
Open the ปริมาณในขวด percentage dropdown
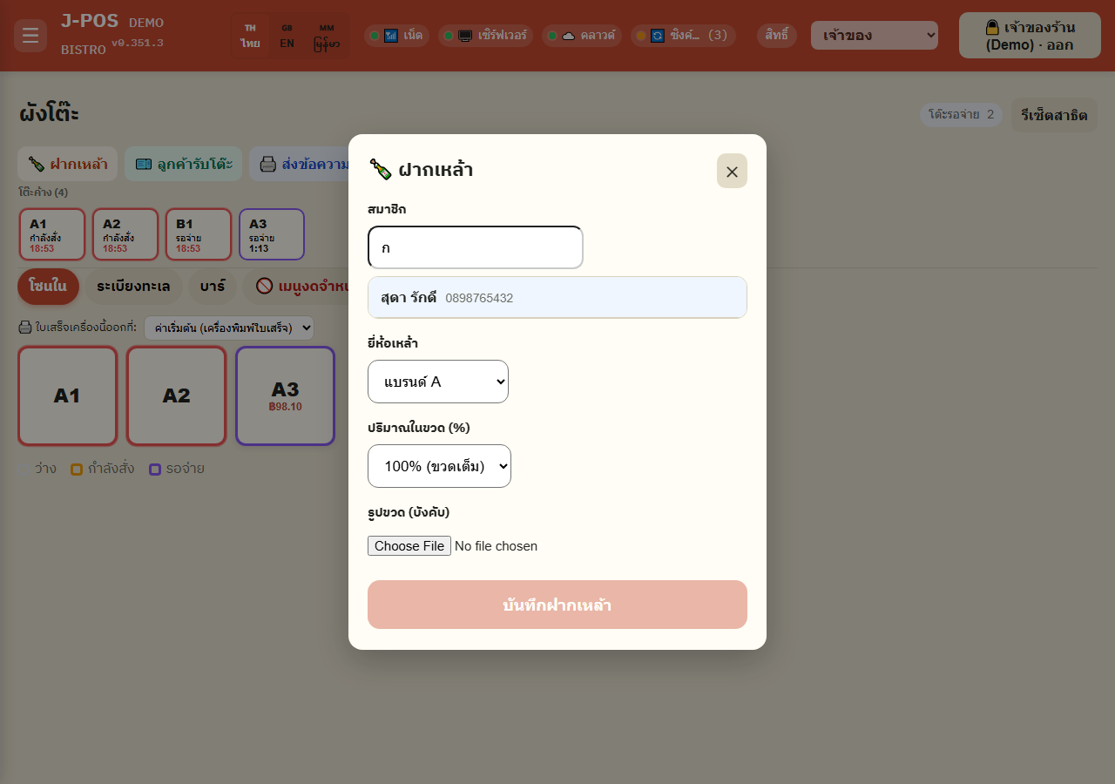click(x=439, y=466)
